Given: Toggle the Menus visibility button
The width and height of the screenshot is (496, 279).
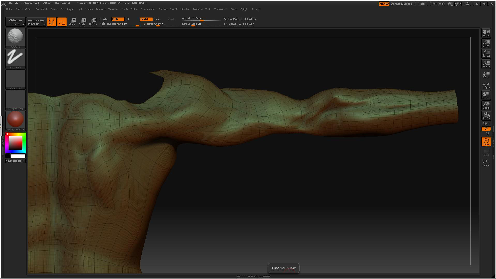Looking at the screenshot, I should click(384, 4).
